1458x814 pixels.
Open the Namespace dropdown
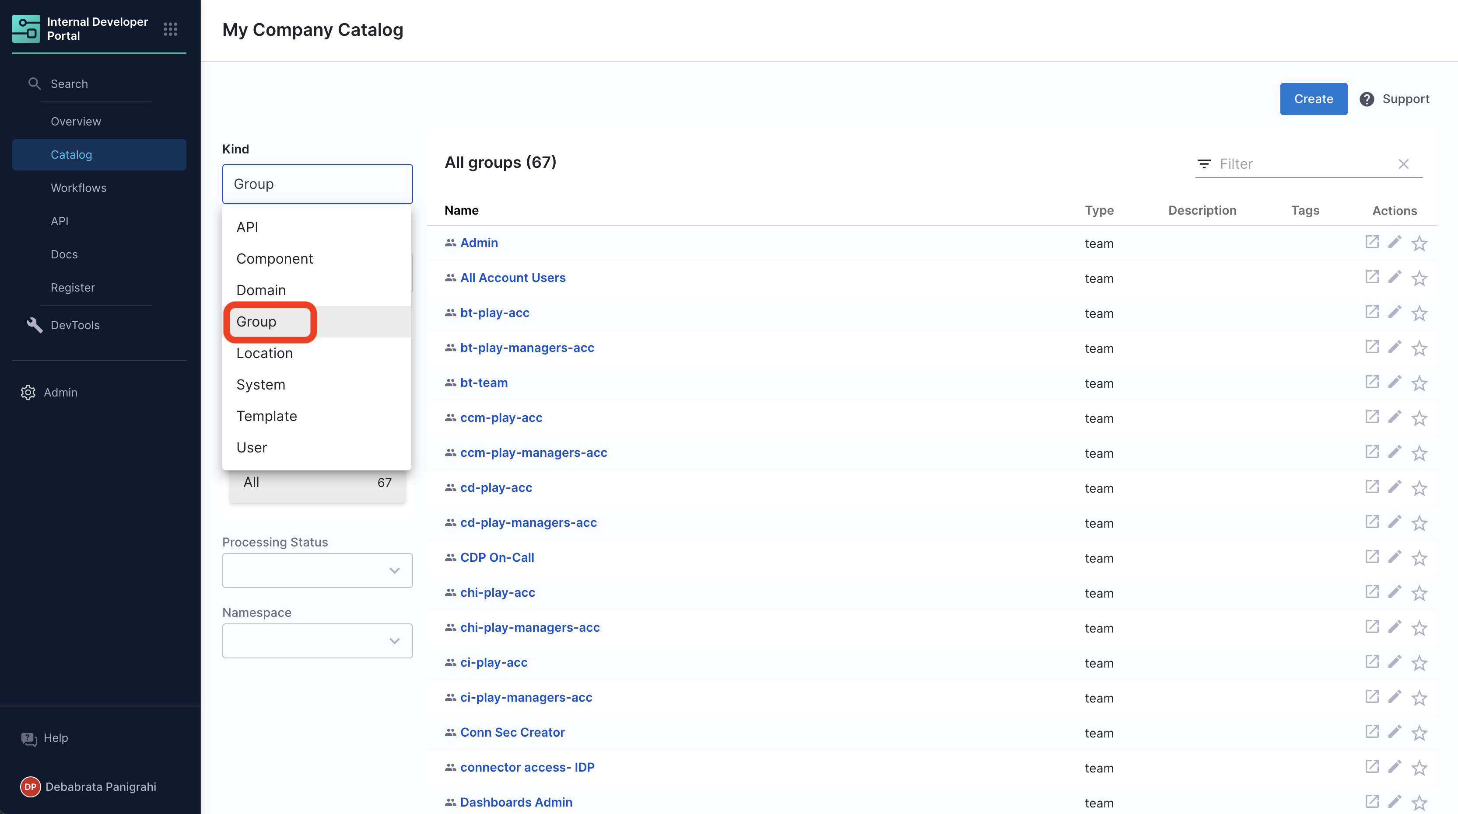coord(317,640)
